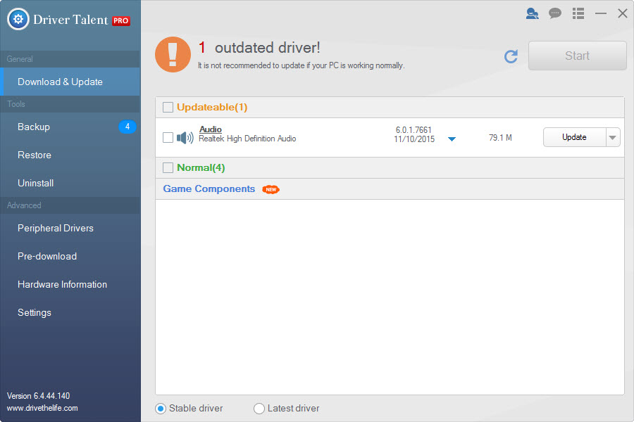Expand the Game Components section

pyautogui.click(x=209, y=189)
